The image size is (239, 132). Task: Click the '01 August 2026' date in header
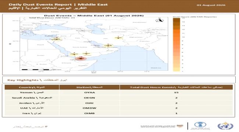211,5
